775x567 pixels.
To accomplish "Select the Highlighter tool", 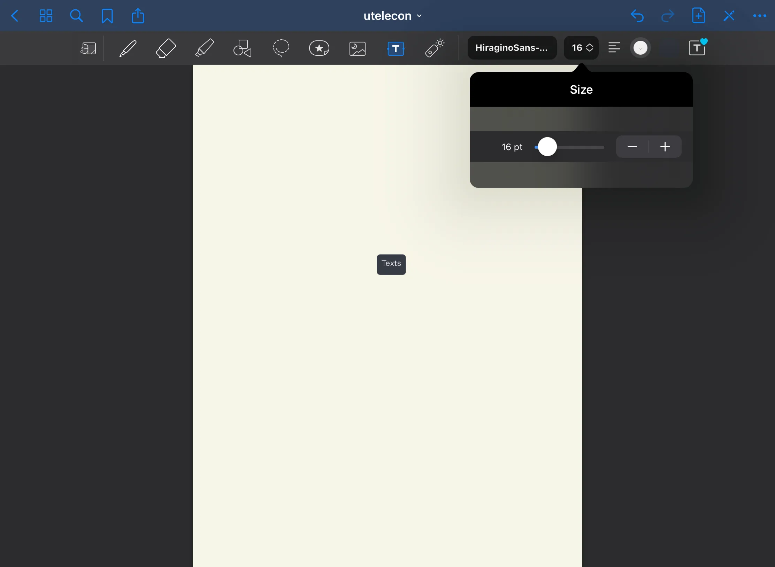I will click(x=205, y=48).
